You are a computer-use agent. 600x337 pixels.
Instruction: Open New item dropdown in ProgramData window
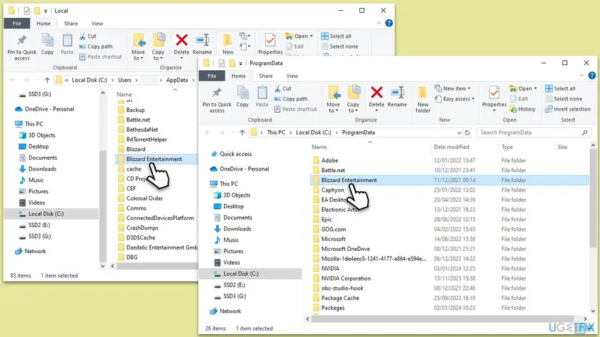(x=453, y=88)
